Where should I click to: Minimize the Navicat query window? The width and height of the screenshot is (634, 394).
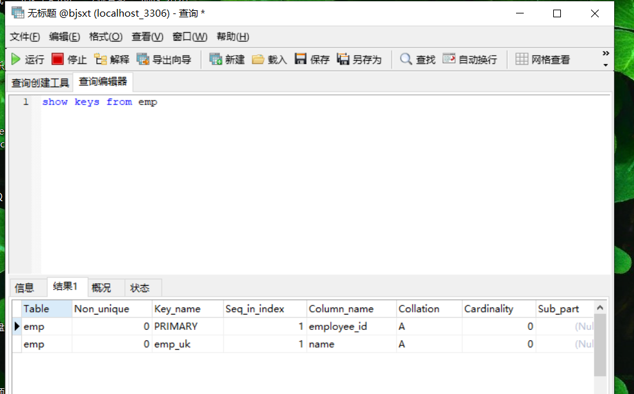[x=520, y=13]
